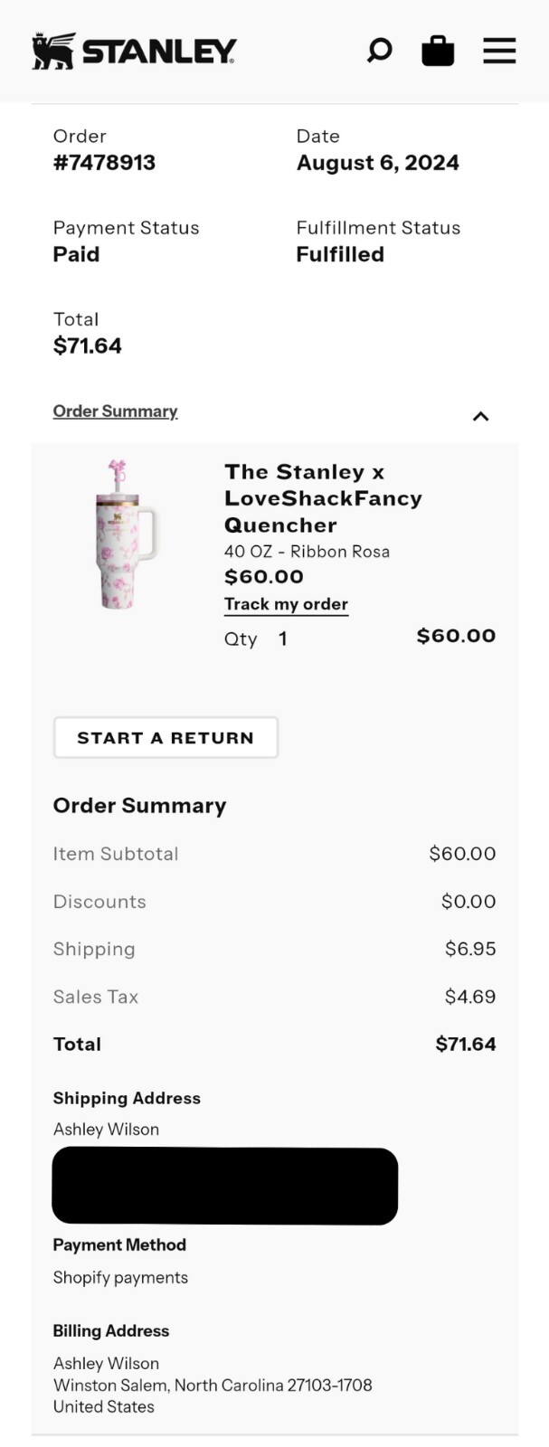Open the underlined Order Summary link

(x=115, y=411)
